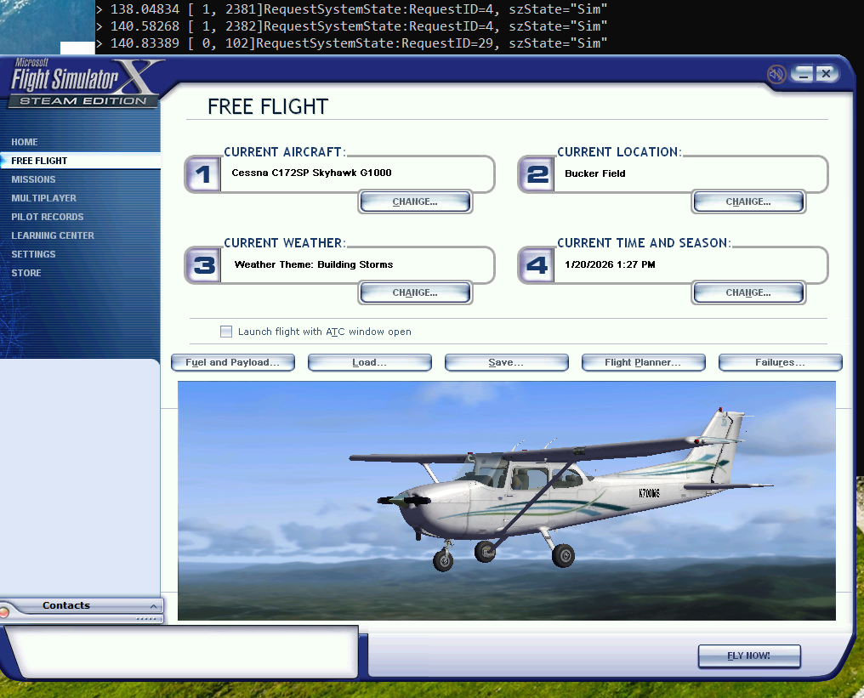This screenshot has height=698, width=864.
Task: Open the Multiplayer section
Action: pyautogui.click(x=43, y=198)
